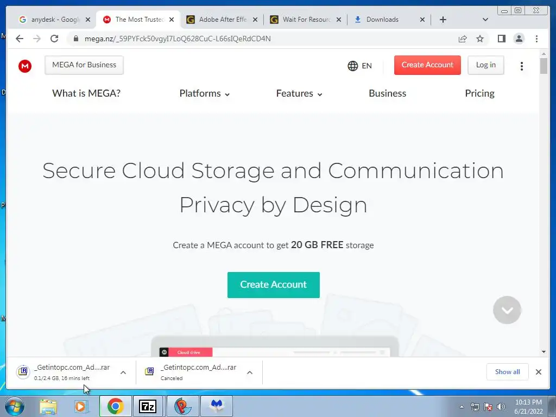
Task: Click the scrollbar down arrow
Action: (544, 352)
